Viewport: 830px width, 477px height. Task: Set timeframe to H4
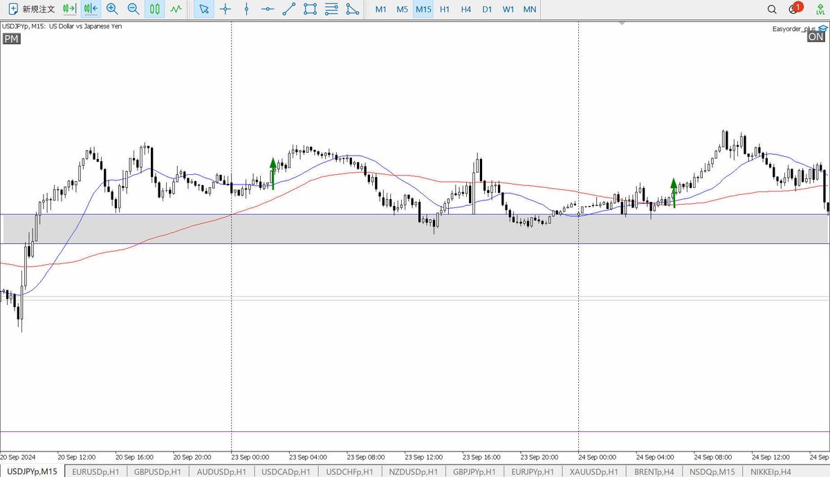(466, 10)
